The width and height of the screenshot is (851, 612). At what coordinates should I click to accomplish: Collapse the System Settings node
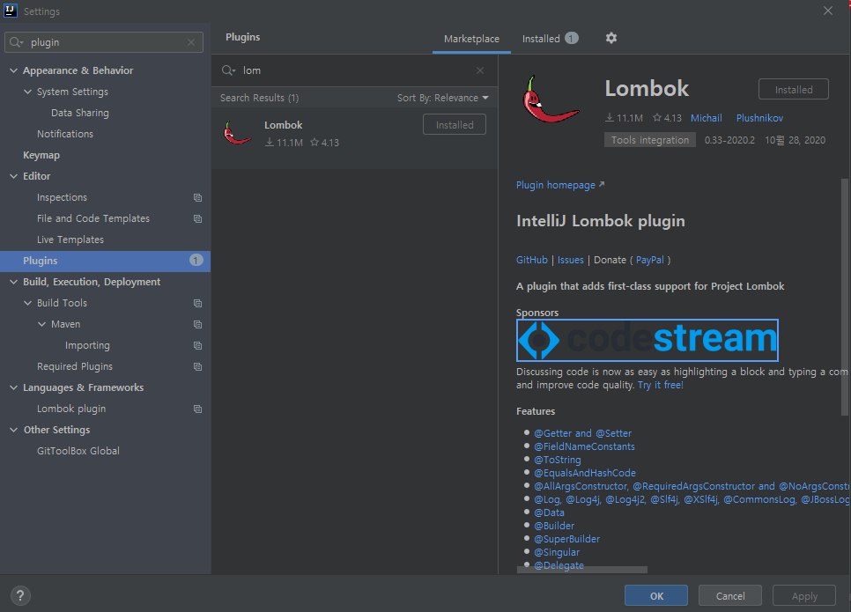tap(27, 92)
